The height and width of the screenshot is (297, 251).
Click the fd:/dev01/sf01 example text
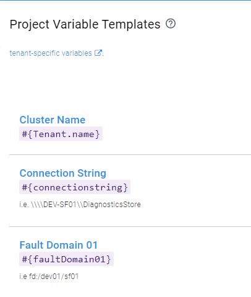coord(54,277)
